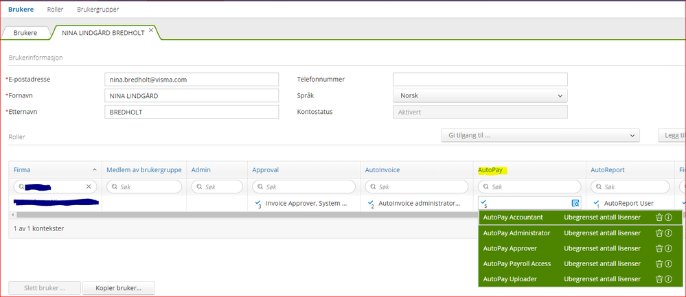Image resolution: width=686 pixels, height=297 pixels.
Task: Click trash icon next to AutoPay Uploader
Action: [659, 279]
